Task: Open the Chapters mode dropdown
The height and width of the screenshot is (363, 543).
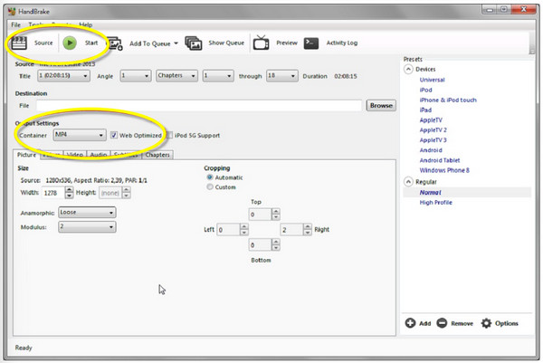Action: (176, 76)
